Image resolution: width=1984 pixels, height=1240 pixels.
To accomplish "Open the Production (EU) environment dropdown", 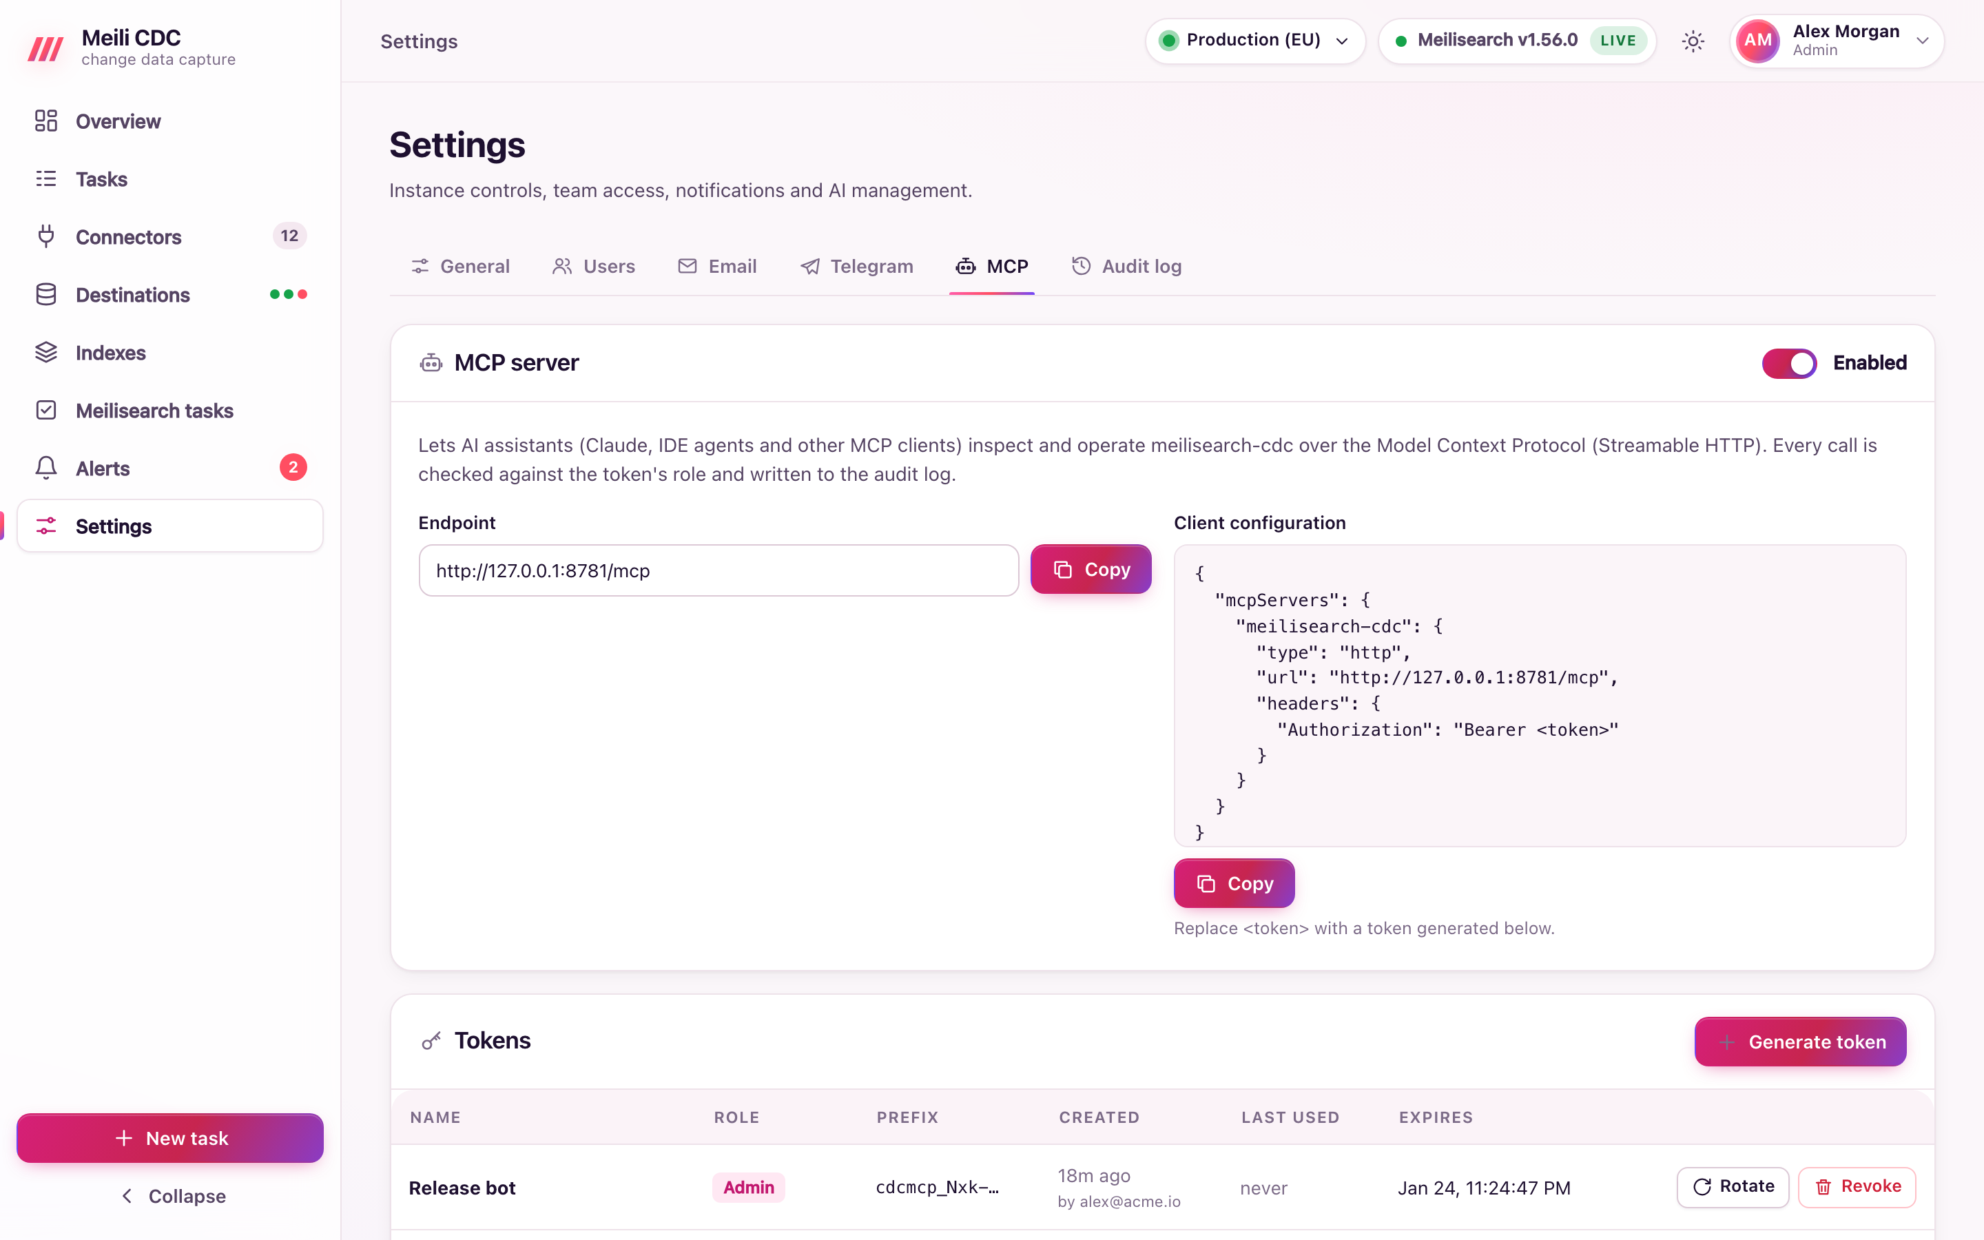I will pos(1255,41).
